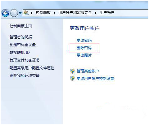The image size is (149, 125).
Task: Click 更改密码 link
Action: coord(84,40)
